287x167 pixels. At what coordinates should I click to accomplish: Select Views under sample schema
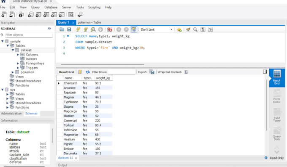click(19, 77)
